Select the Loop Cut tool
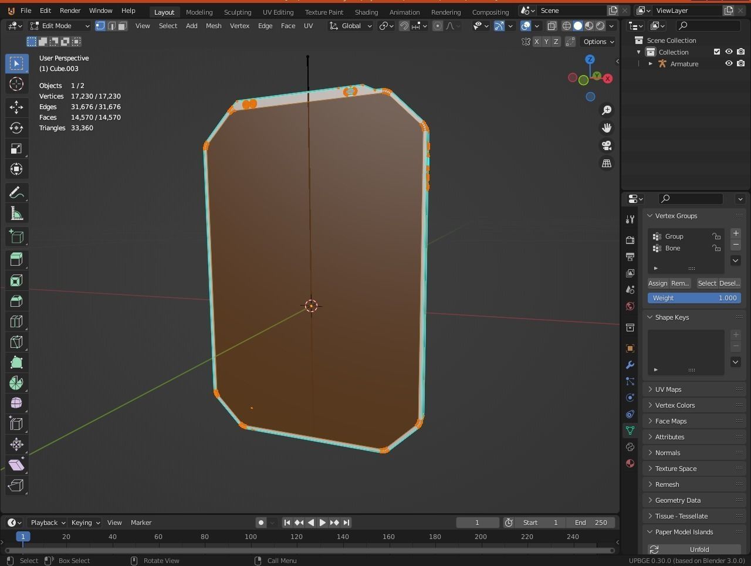 (x=16, y=321)
